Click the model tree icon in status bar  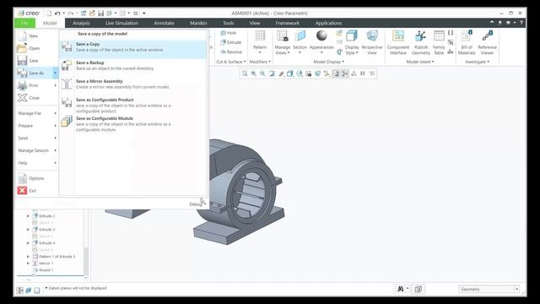pos(20,290)
